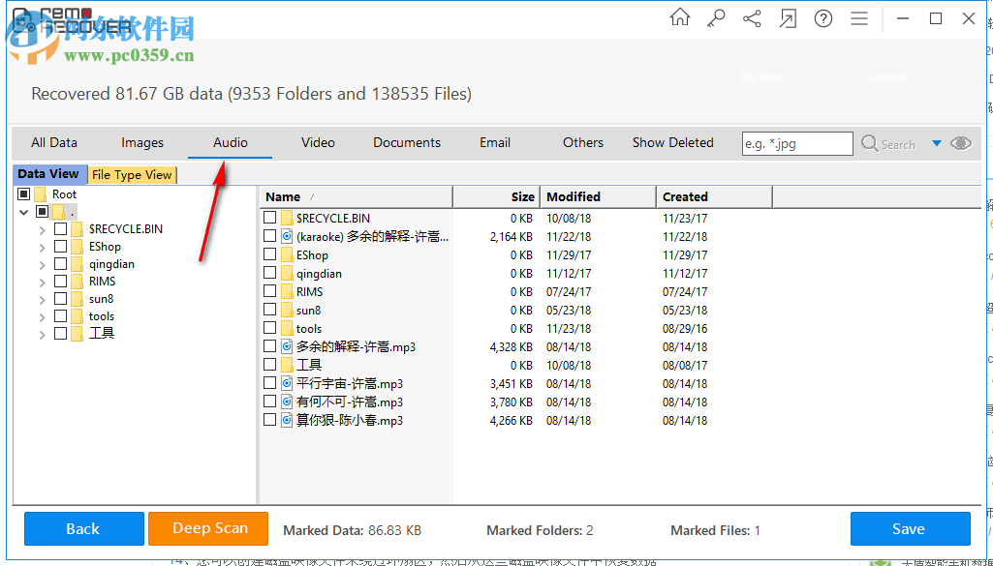
Task: Open the Home screen icon
Action: coord(679,16)
